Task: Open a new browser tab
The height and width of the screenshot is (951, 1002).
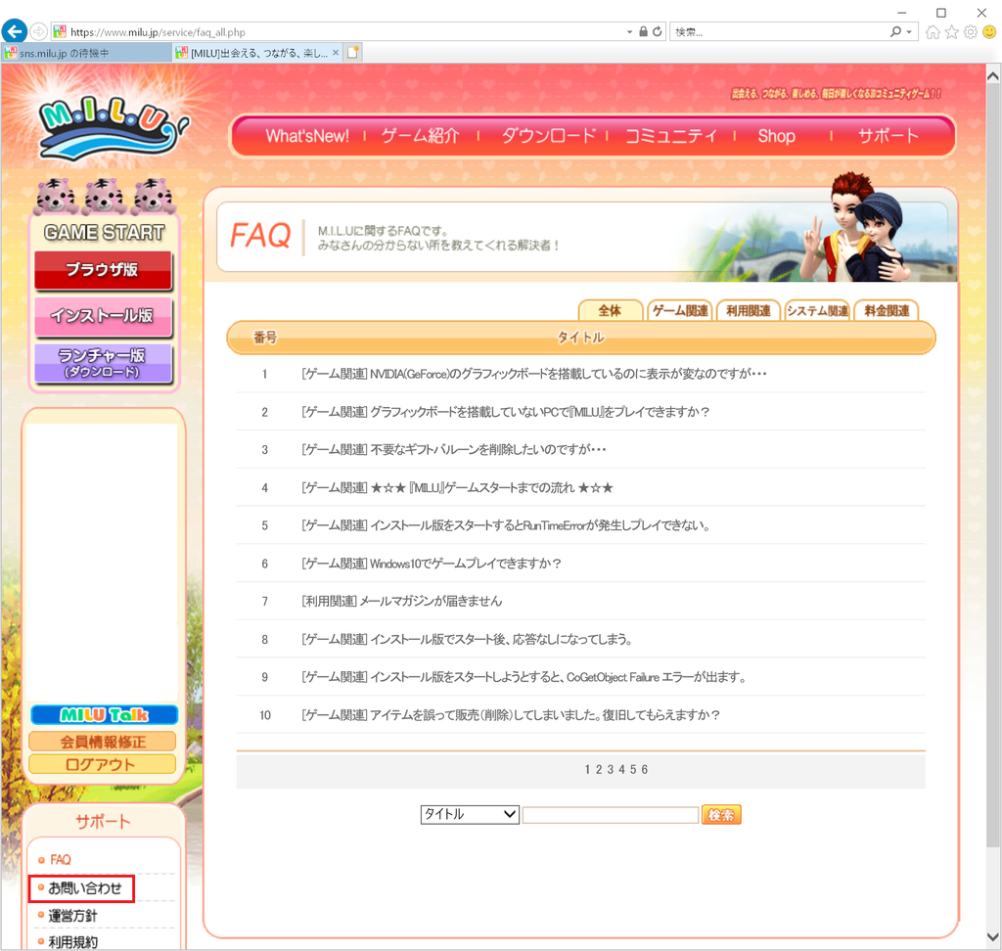Action: tap(352, 53)
